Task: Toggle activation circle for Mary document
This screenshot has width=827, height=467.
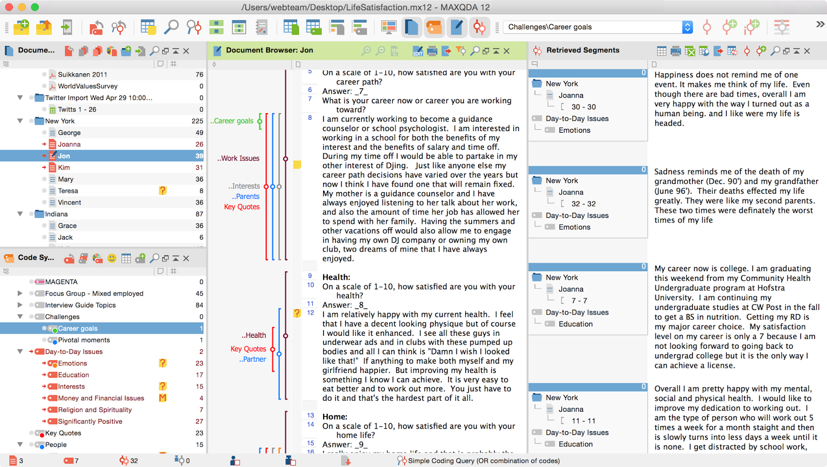Action: tap(44, 179)
